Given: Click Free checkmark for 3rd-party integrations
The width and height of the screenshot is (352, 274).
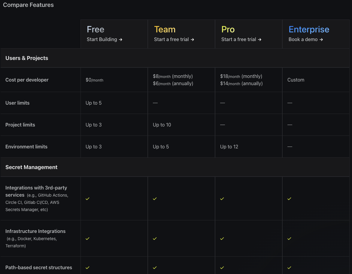Looking at the screenshot, I should click(88, 199).
